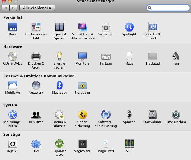This screenshot has height=160, width=191.
Task: Click the Alle einblenden button
Action: (x=37, y=8)
